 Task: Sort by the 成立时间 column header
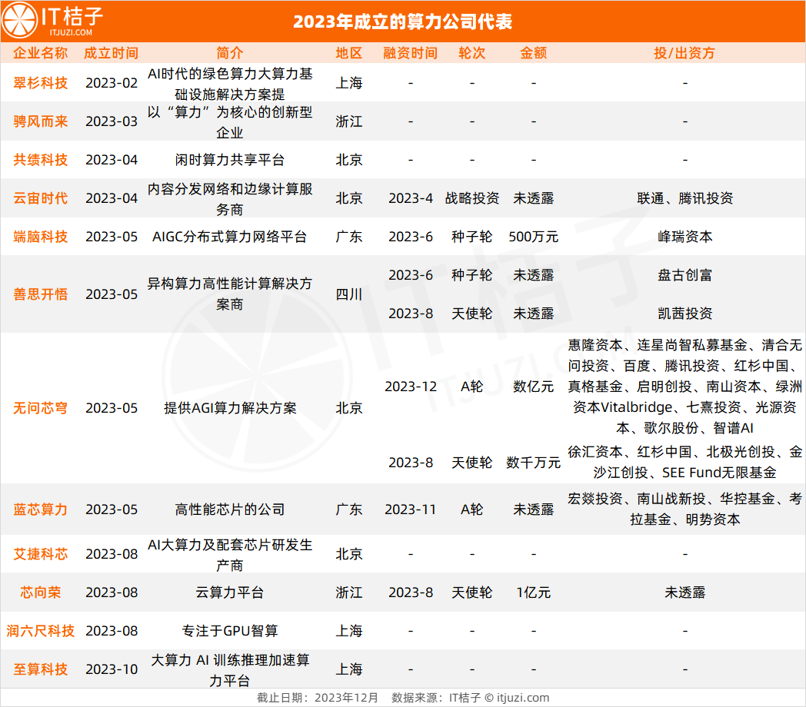click(111, 53)
